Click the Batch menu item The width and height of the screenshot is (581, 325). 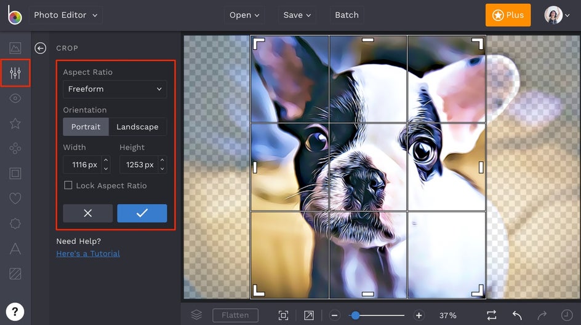tap(347, 15)
